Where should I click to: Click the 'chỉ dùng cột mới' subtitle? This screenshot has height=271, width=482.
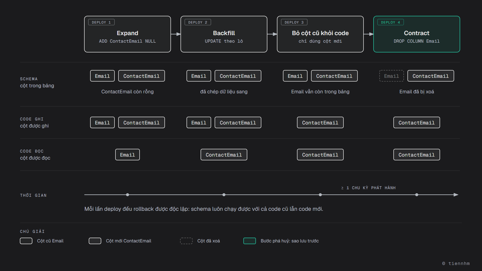click(x=320, y=41)
